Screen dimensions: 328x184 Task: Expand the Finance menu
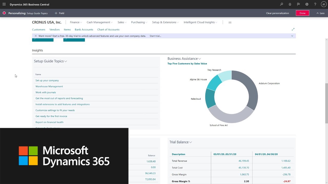pyautogui.click(x=76, y=22)
